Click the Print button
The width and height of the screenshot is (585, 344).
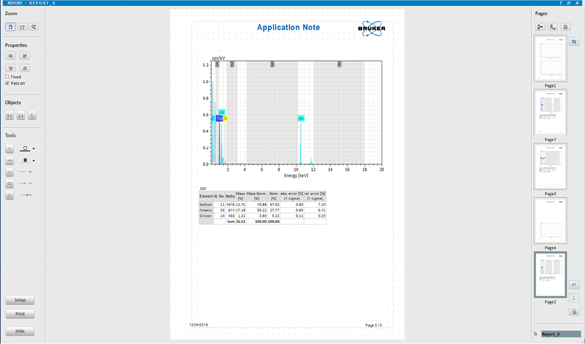[20, 314]
